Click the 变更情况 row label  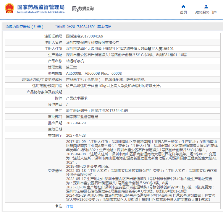(55, 171)
